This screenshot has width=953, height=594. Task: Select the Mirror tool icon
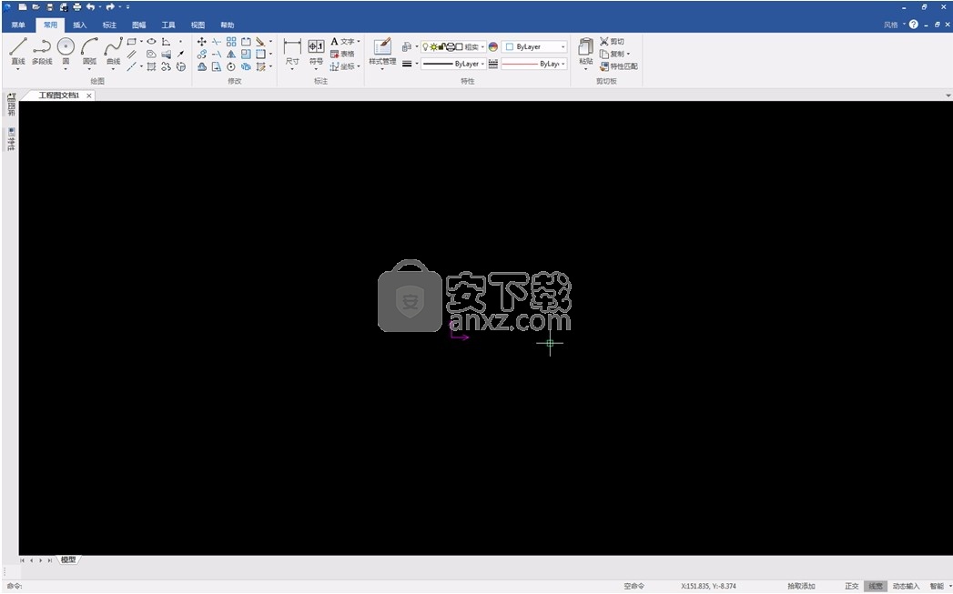coord(231,54)
